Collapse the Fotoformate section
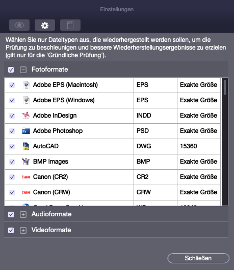This screenshot has width=234, height=270. click(x=23, y=70)
